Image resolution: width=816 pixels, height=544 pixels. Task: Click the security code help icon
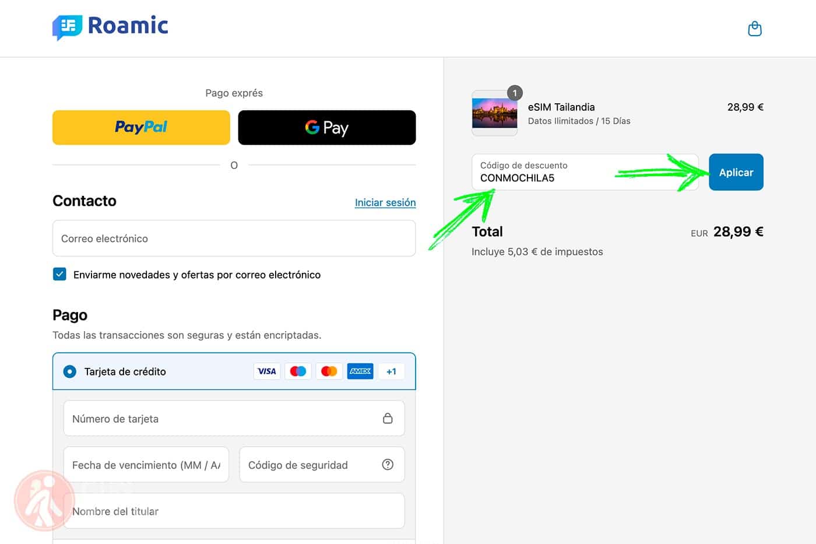(x=388, y=464)
